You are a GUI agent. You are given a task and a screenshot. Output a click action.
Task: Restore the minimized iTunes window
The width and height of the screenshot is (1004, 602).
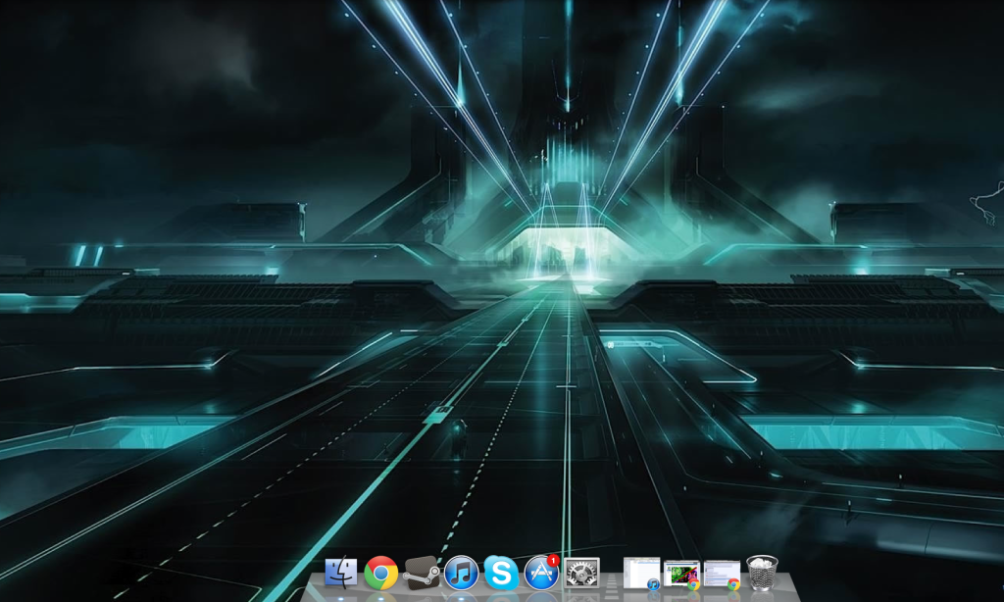(641, 573)
